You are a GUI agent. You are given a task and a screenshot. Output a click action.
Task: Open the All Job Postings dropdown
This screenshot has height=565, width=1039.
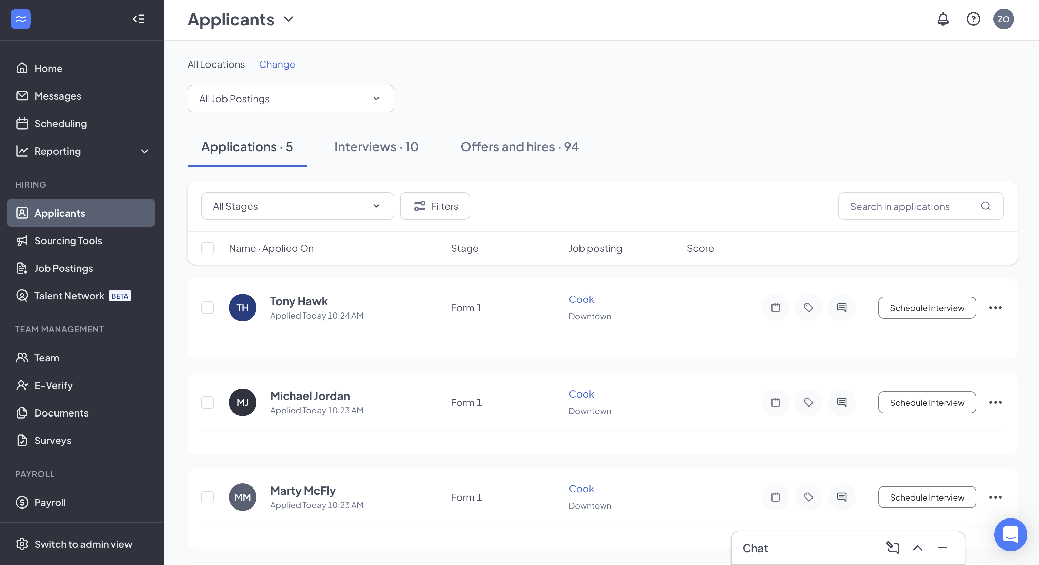click(x=290, y=98)
